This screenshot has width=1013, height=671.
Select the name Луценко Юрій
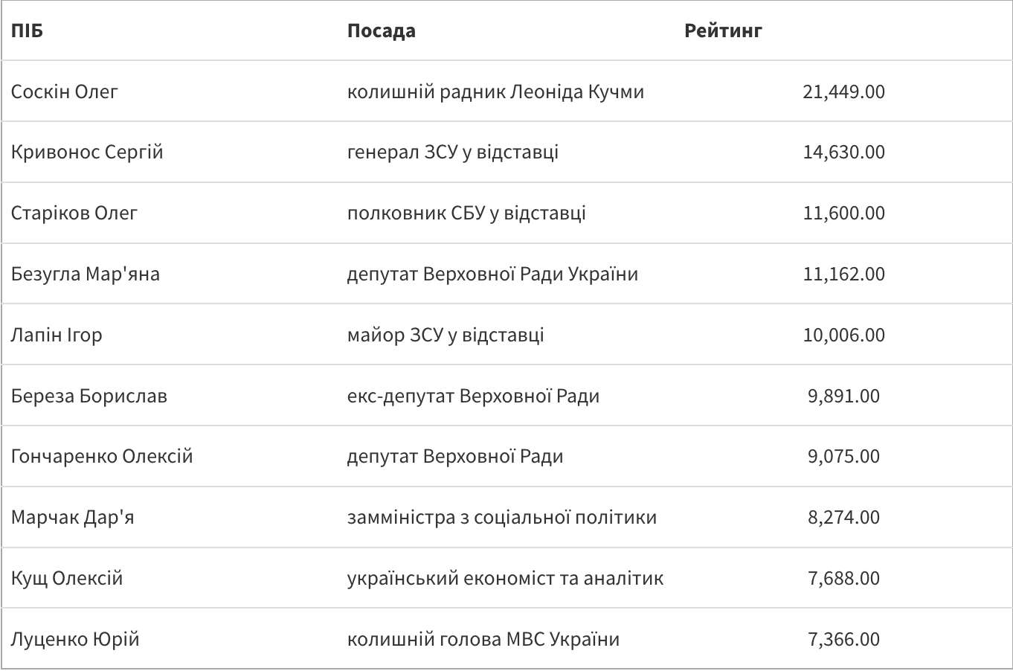tap(75, 640)
